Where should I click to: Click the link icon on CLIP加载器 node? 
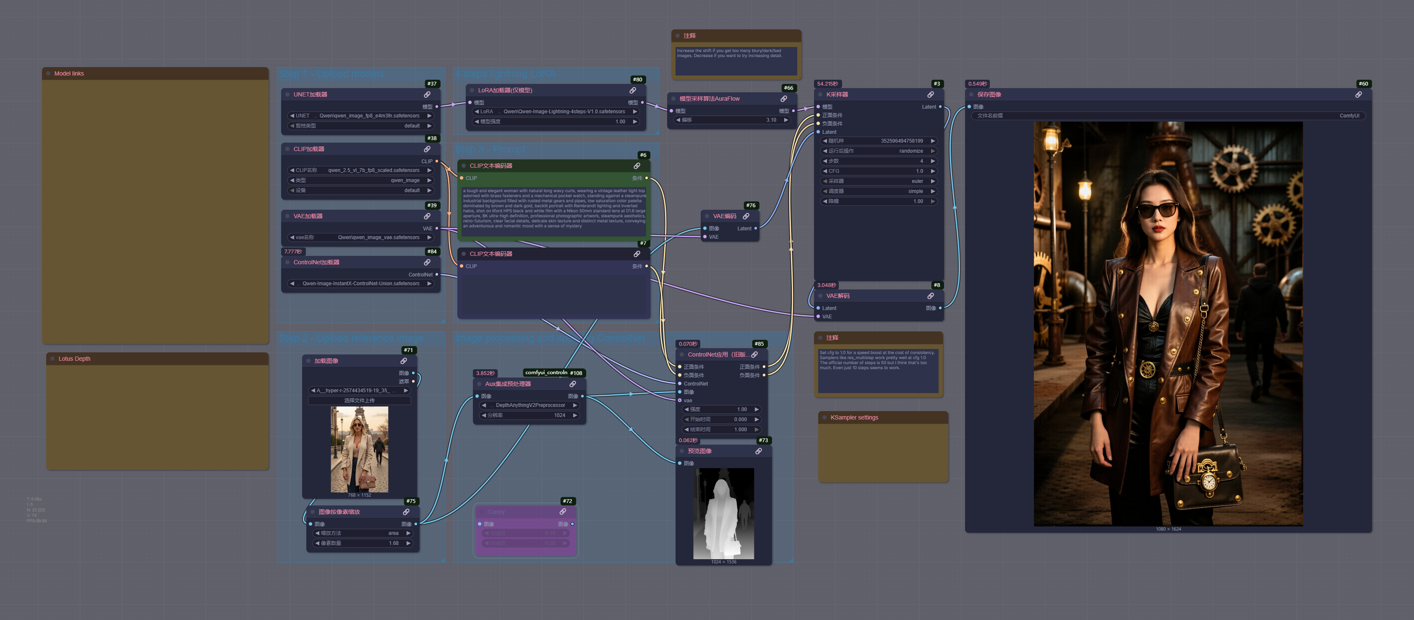(x=427, y=148)
